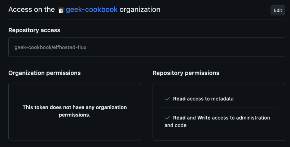Click the geek-cookbook organization avatar icon
290x147 pixels.
click(x=61, y=10)
